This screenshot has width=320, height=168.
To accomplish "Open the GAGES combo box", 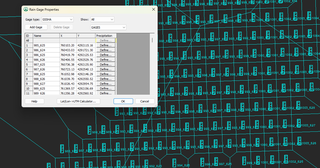I will click(108, 27).
